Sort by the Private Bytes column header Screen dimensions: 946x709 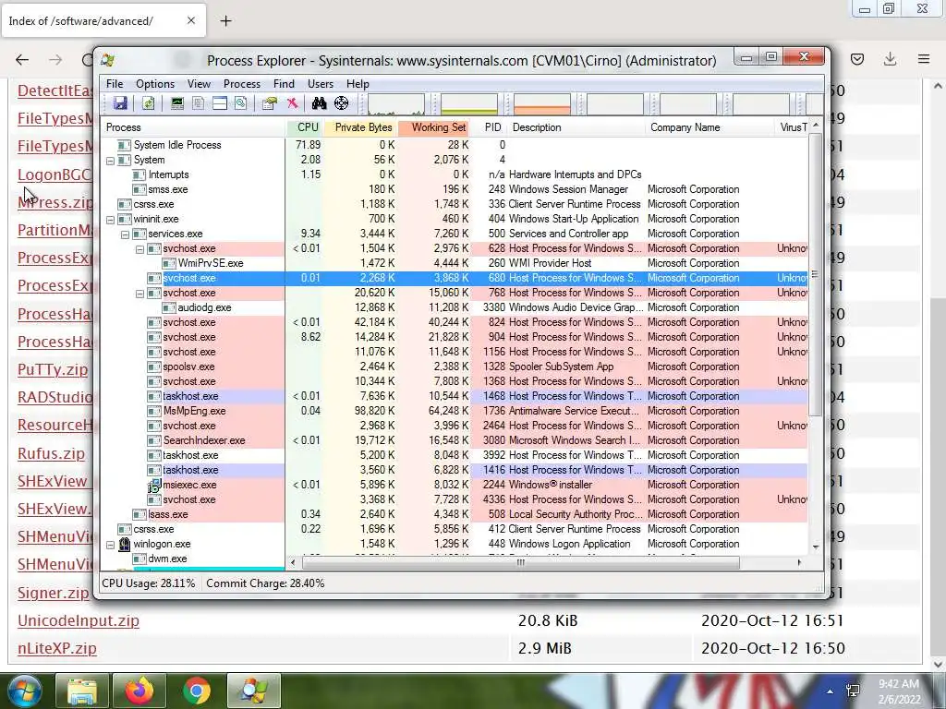361,127
